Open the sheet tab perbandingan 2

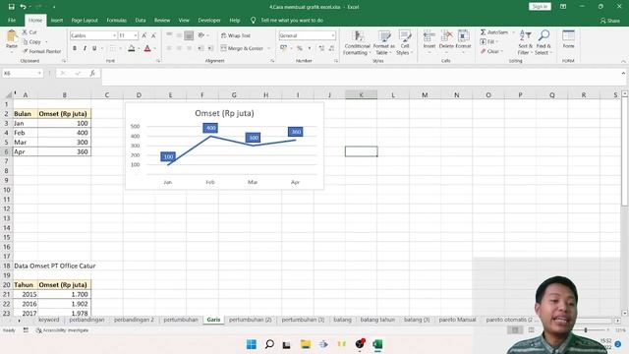tap(134, 320)
